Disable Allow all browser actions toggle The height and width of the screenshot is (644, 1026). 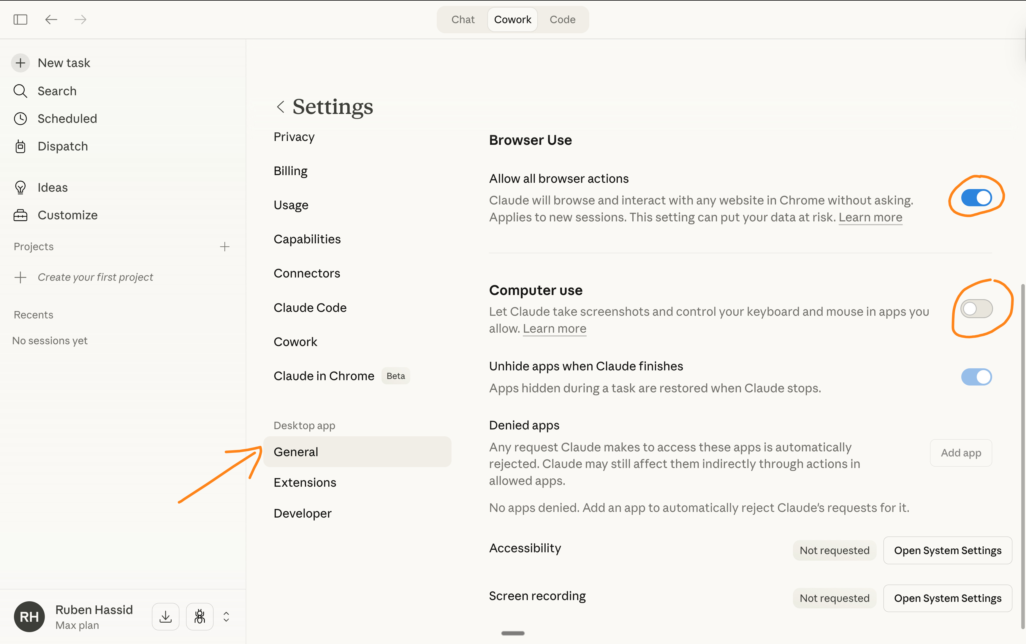(976, 198)
